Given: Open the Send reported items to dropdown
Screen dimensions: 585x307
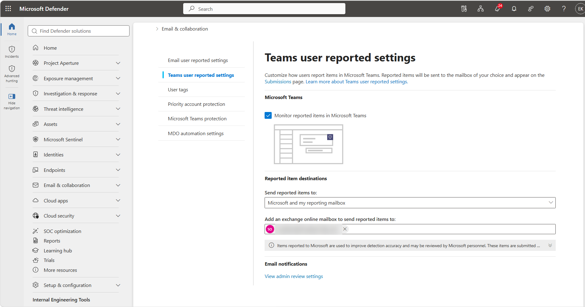Looking at the screenshot, I should 410,203.
